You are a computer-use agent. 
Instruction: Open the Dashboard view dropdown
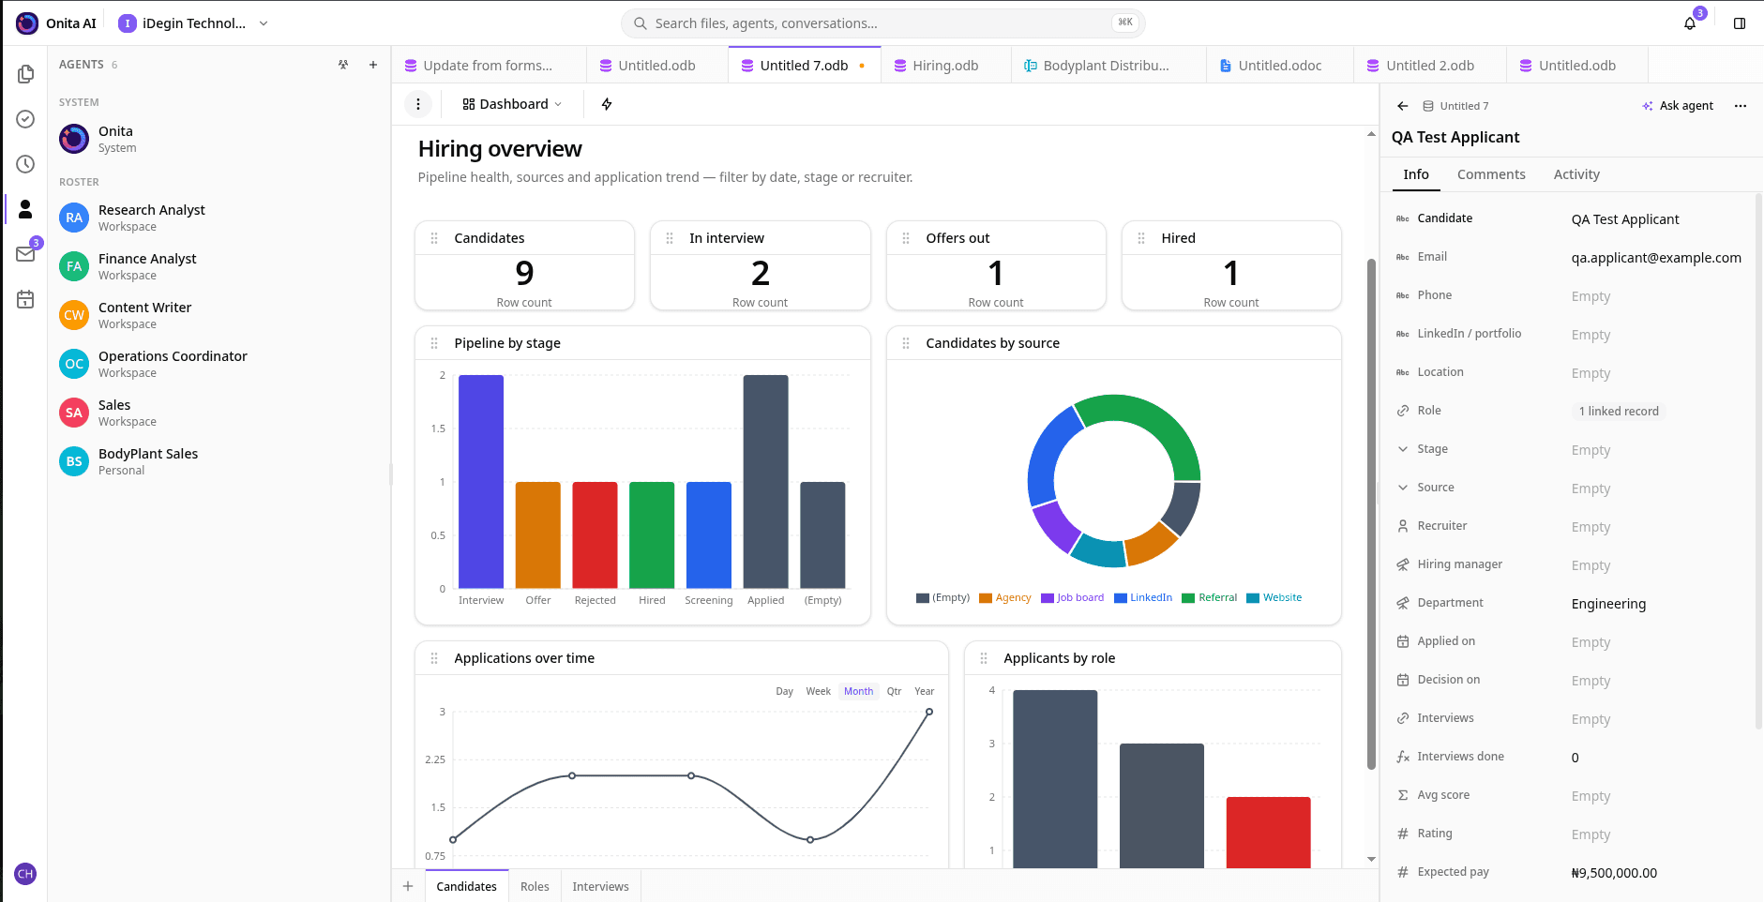click(x=512, y=104)
